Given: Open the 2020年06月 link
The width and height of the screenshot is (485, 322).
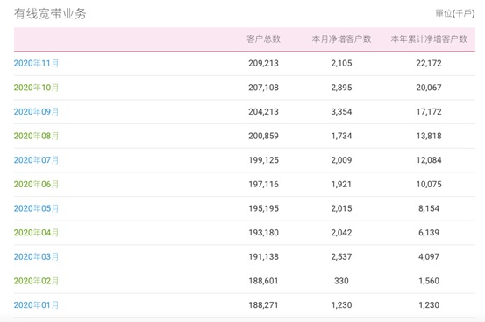Looking at the screenshot, I should (36, 184).
